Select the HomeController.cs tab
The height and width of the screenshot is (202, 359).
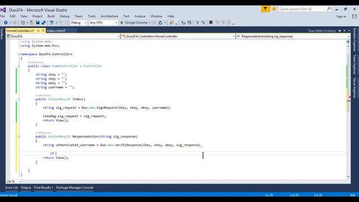click(20, 31)
